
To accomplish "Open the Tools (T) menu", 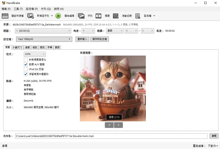I will tap(18, 9).
